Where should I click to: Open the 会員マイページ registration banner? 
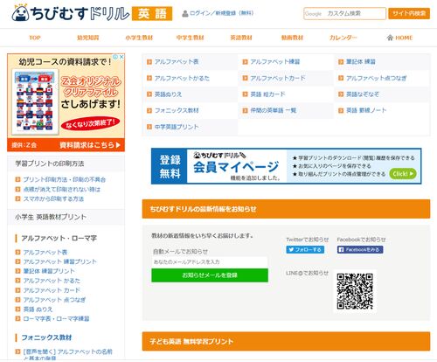pos(286,166)
